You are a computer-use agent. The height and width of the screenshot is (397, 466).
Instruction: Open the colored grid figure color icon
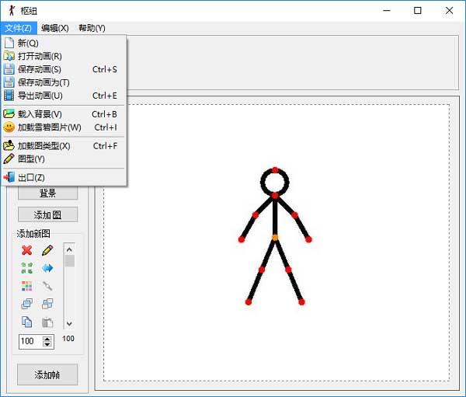(x=26, y=286)
